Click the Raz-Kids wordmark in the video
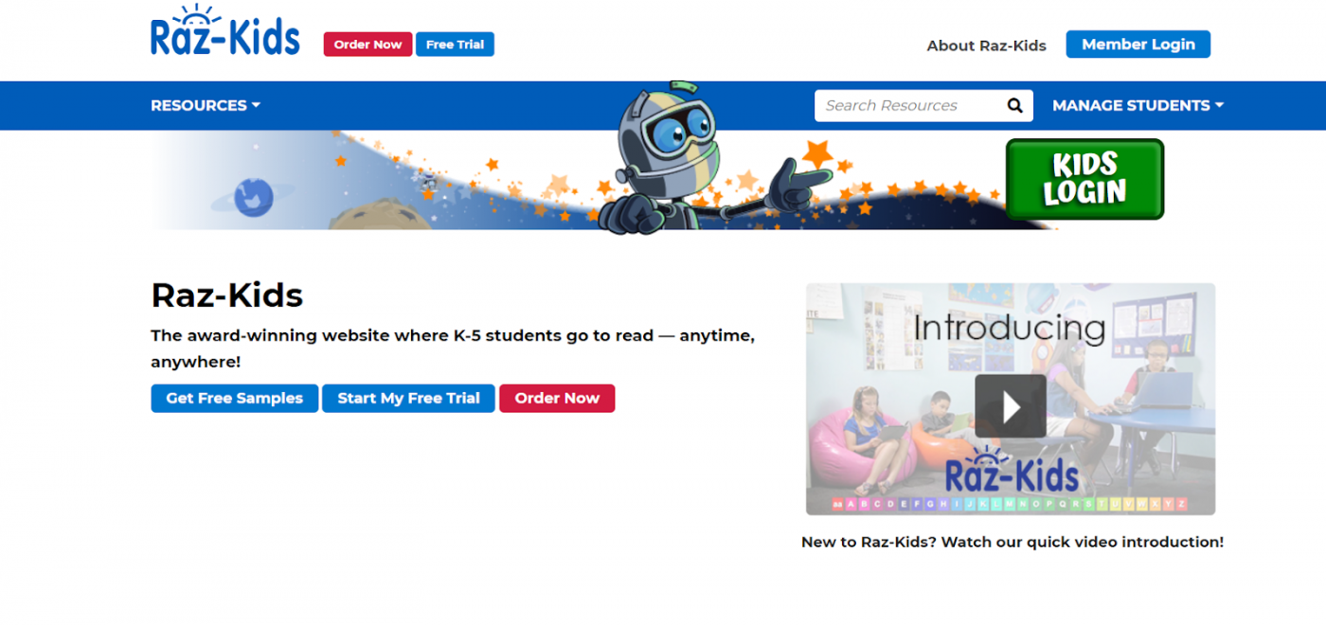The height and width of the screenshot is (625, 1326). pyautogui.click(x=1011, y=474)
